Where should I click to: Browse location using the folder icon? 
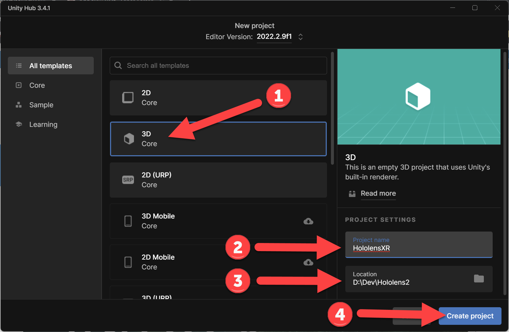tap(479, 279)
